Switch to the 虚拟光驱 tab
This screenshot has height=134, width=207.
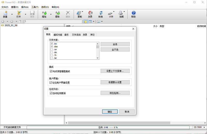[58, 35]
